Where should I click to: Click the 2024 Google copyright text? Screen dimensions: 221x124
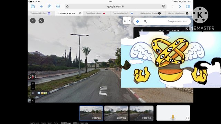pos(66,123)
